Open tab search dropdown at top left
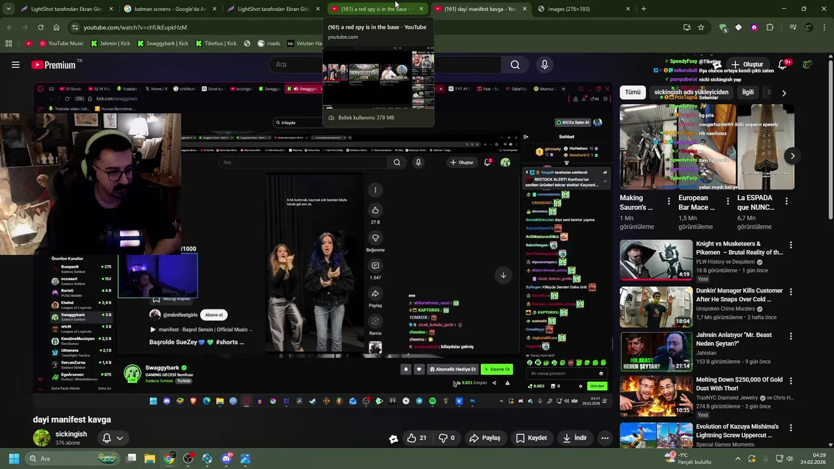 tap(8, 9)
